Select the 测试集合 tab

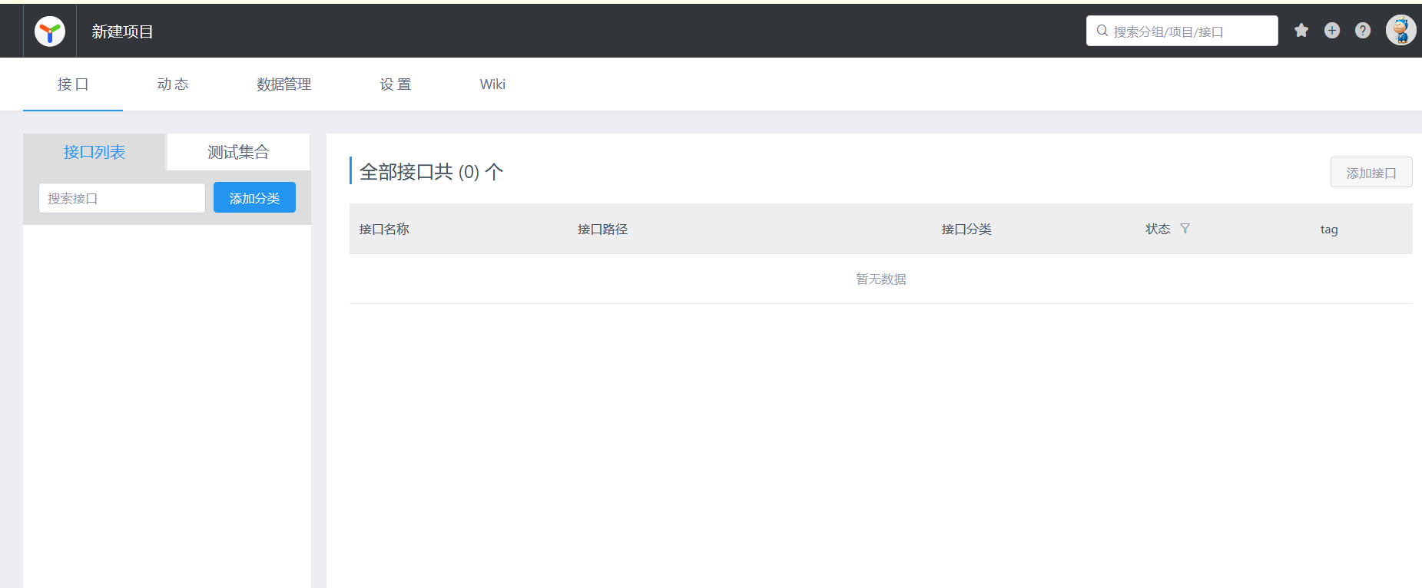238,152
